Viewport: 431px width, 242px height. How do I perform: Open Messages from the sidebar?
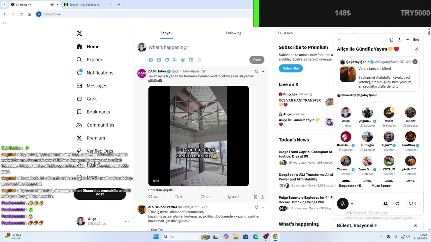[92, 86]
